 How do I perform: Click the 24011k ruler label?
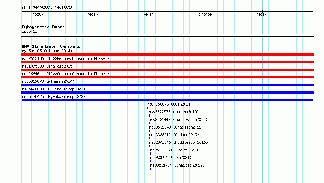tap(149, 15)
